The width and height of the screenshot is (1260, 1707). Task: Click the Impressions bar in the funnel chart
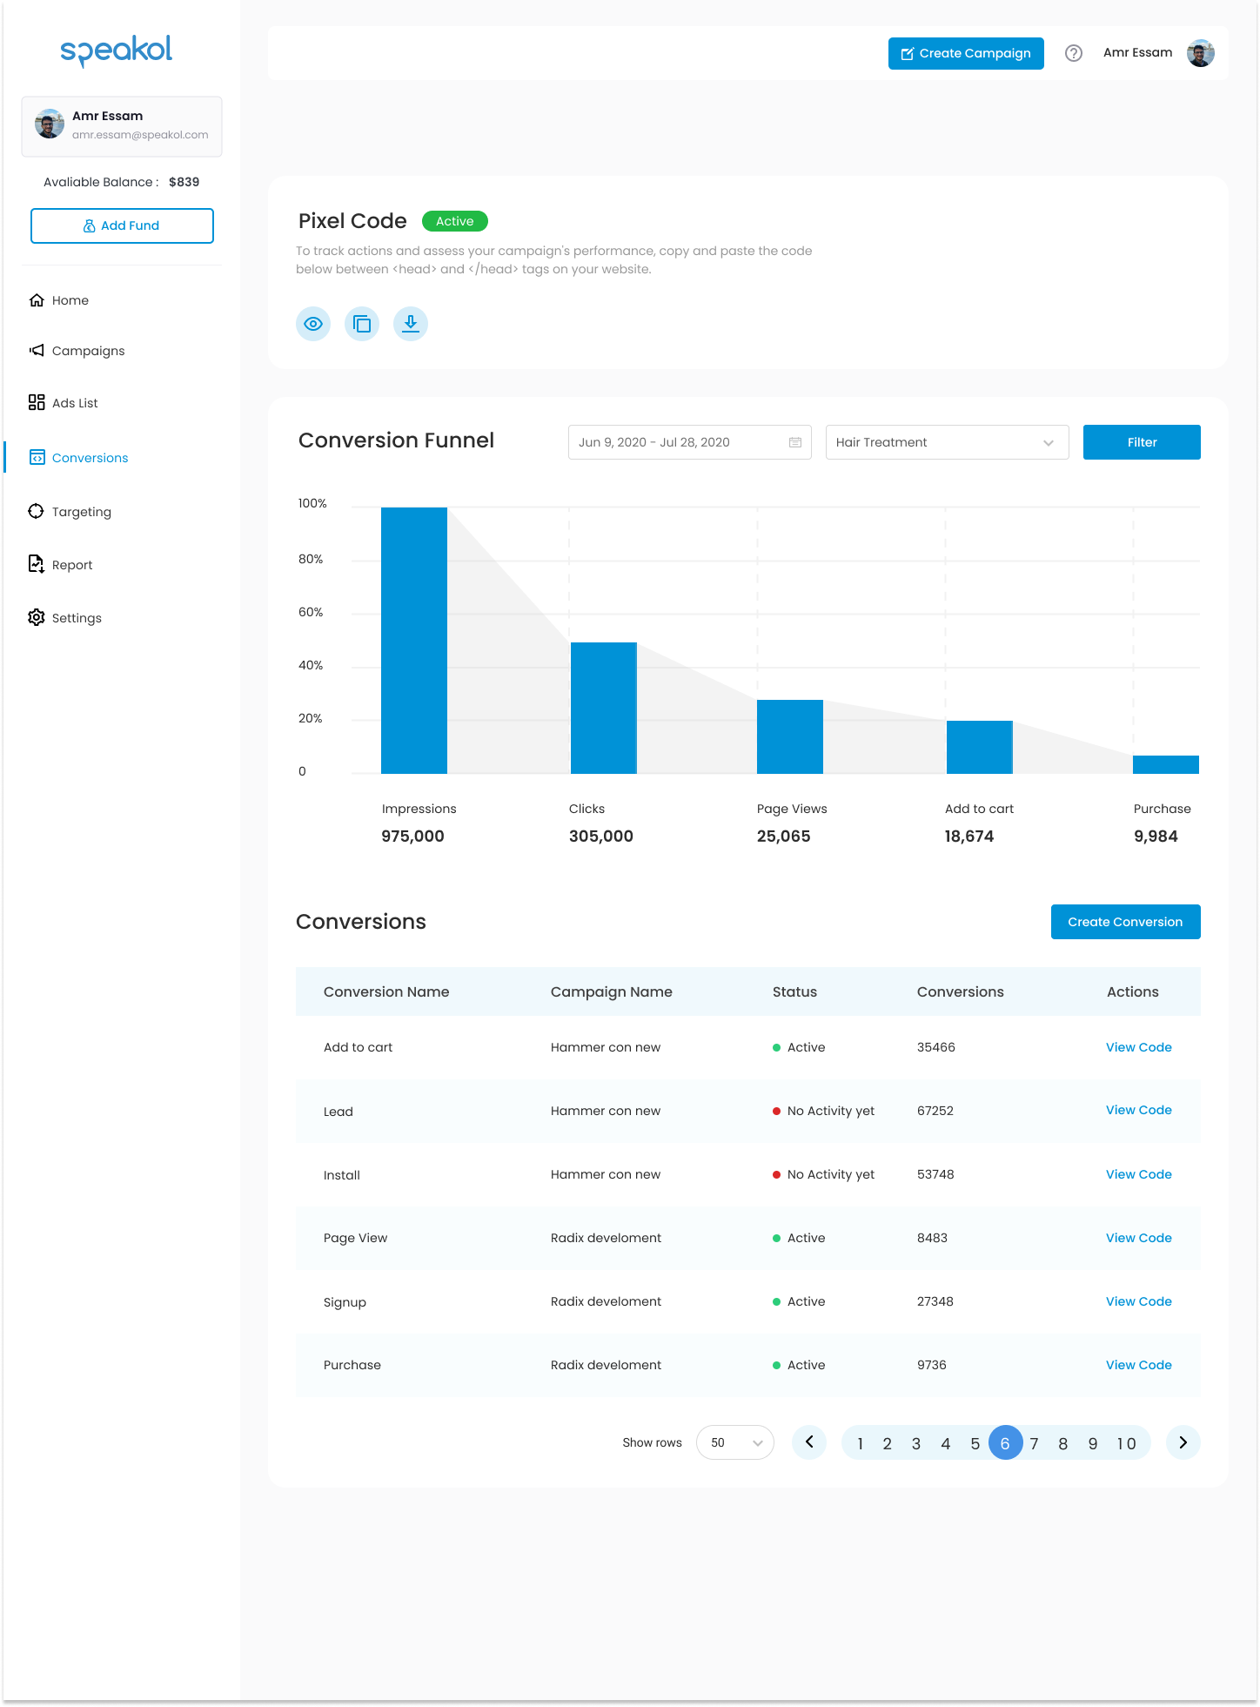click(414, 641)
